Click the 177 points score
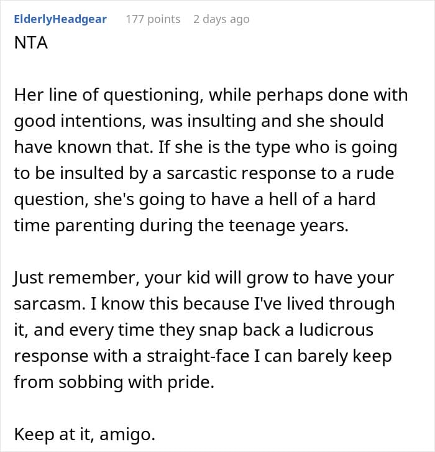 pos(153,19)
